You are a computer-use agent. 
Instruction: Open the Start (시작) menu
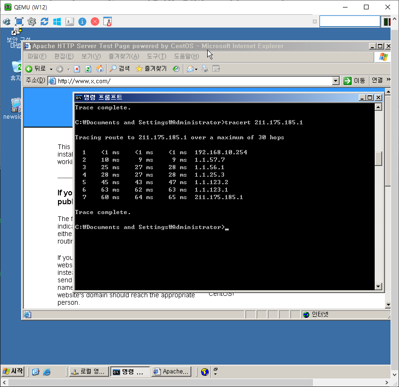[x=13, y=371]
